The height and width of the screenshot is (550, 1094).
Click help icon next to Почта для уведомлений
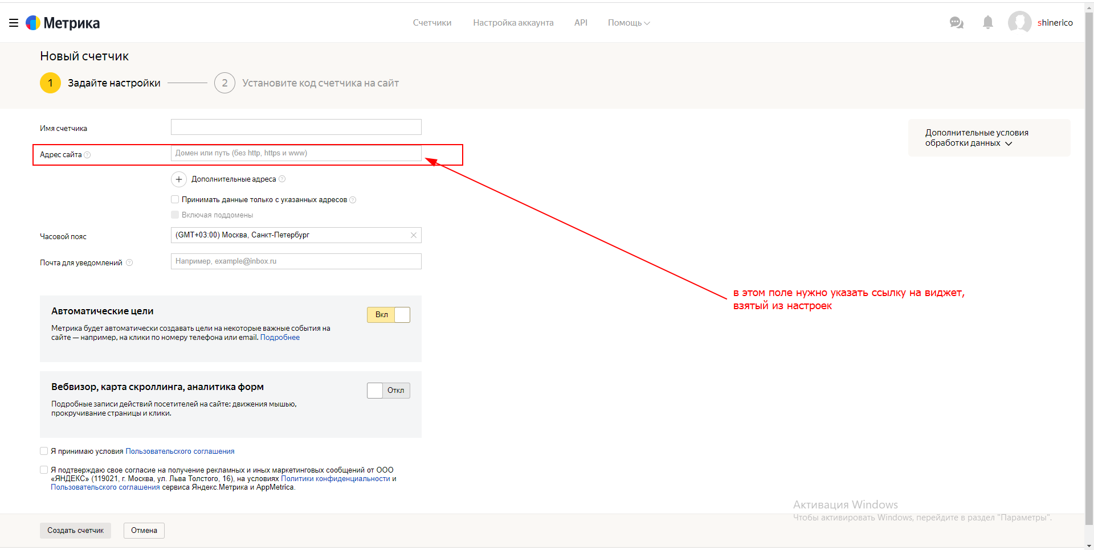(x=129, y=262)
